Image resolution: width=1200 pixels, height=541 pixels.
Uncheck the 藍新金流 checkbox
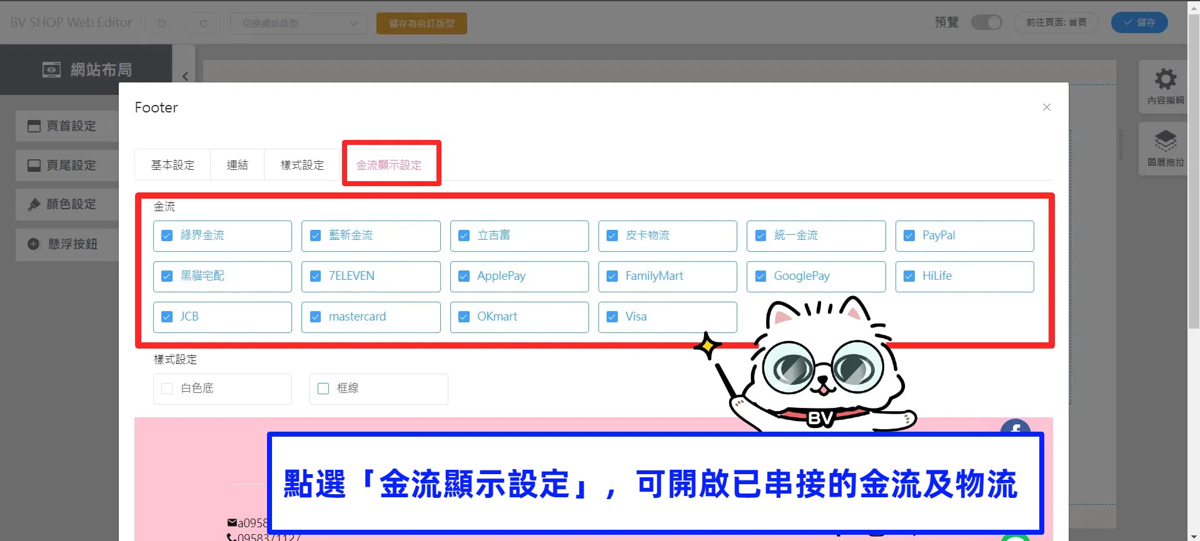point(315,236)
